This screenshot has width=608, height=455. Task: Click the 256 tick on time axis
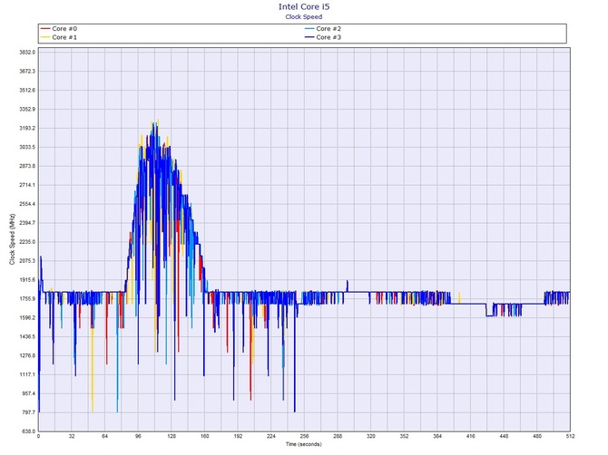[304, 436]
